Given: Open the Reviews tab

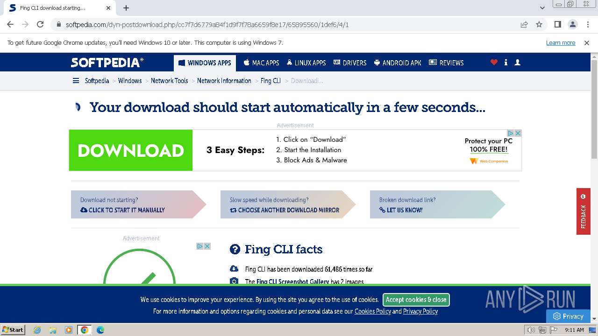Looking at the screenshot, I should [446, 63].
